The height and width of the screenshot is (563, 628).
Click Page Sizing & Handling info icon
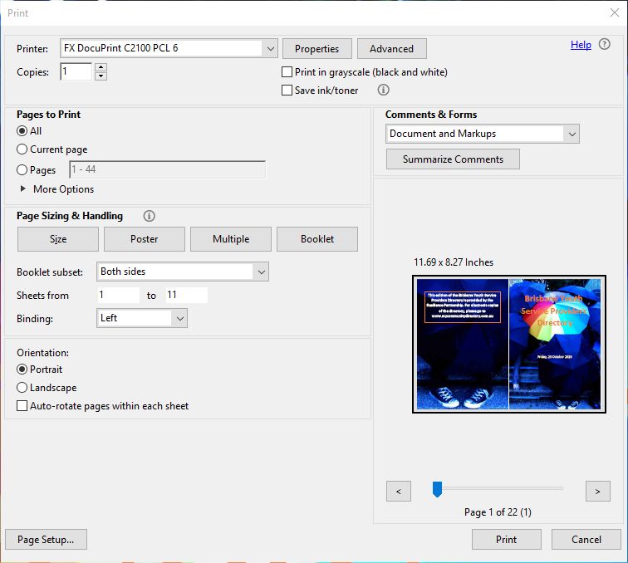click(x=149, y=216)
